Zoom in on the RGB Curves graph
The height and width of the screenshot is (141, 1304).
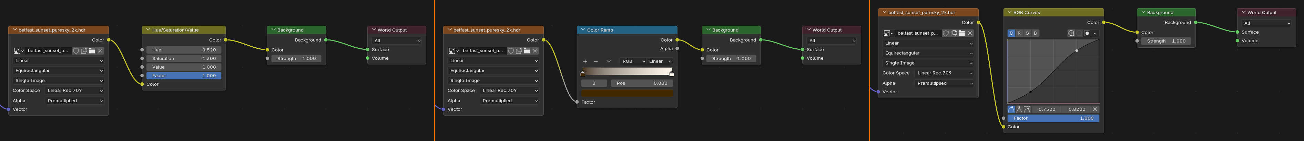click(1071, 33)
